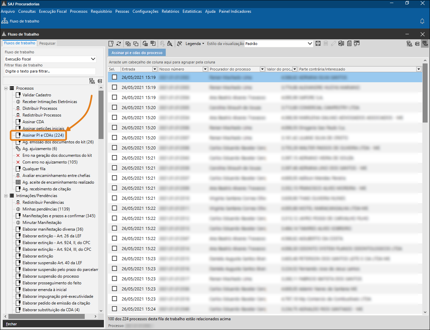This screenshot has height=330, width=430.
Task: Click the search process magnifier icon
Action: 170,44
